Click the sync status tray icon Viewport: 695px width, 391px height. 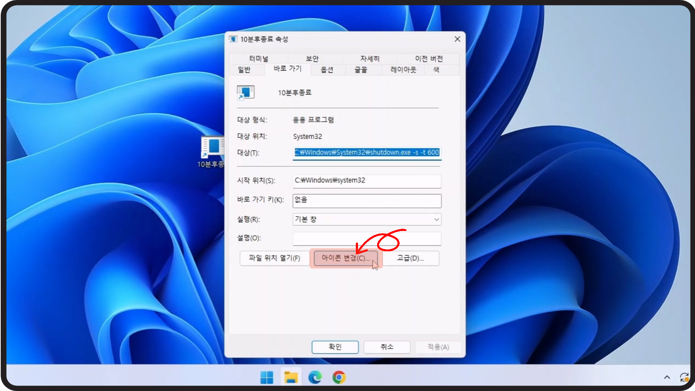[684, 378]
